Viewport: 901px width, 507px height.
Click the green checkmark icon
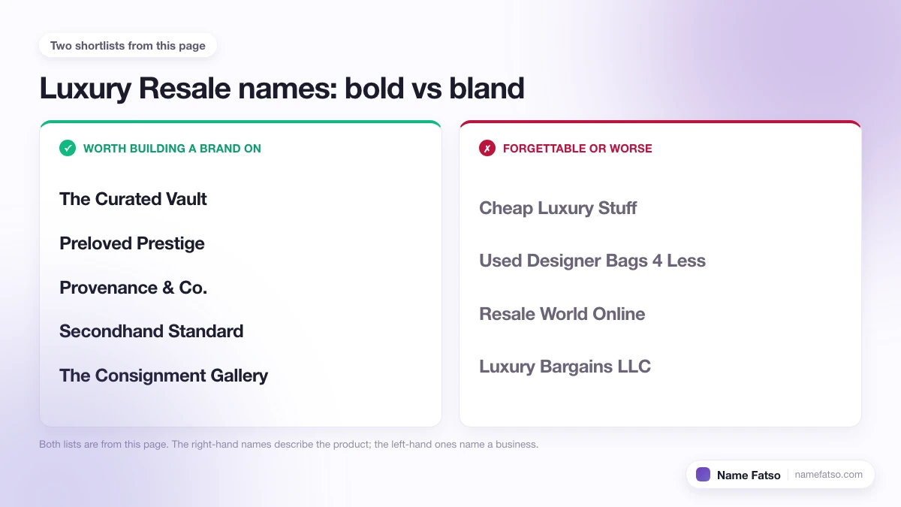[x=68, y=148]
